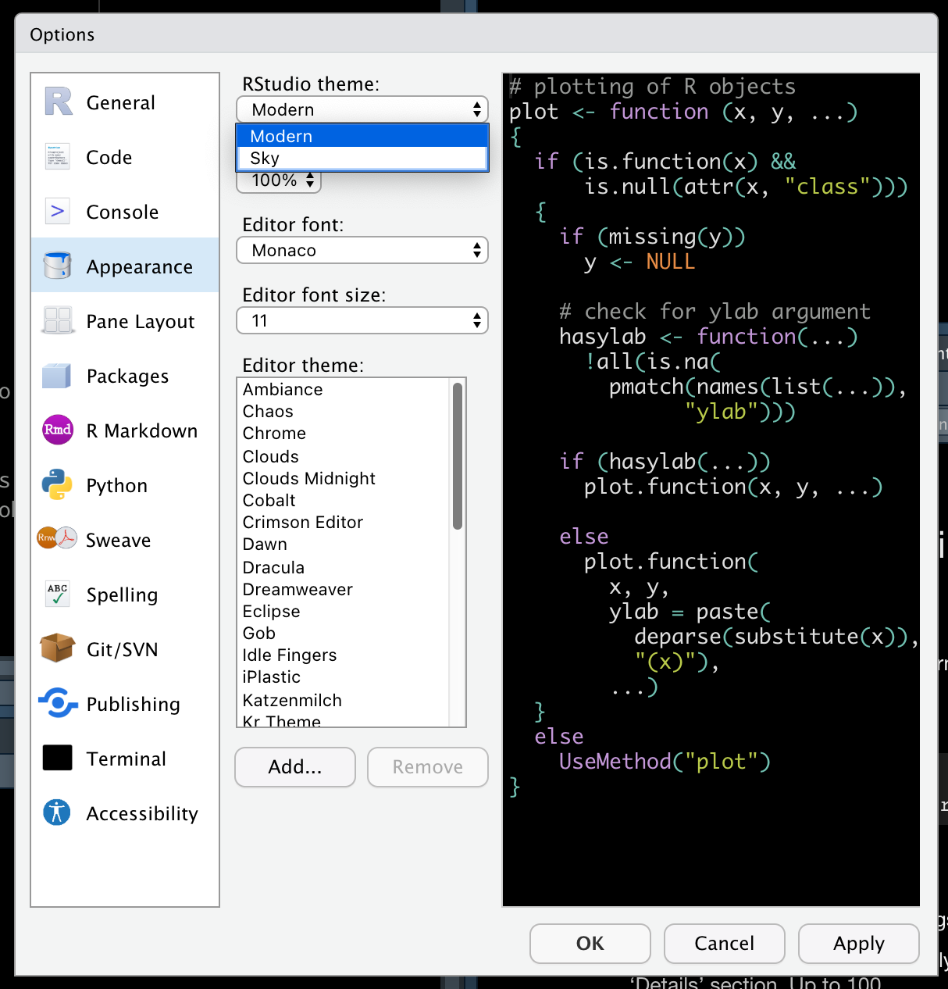This screenshot has width=948, height=989.
Task: Click the Add button for editor themes
Action: [294, 767]
